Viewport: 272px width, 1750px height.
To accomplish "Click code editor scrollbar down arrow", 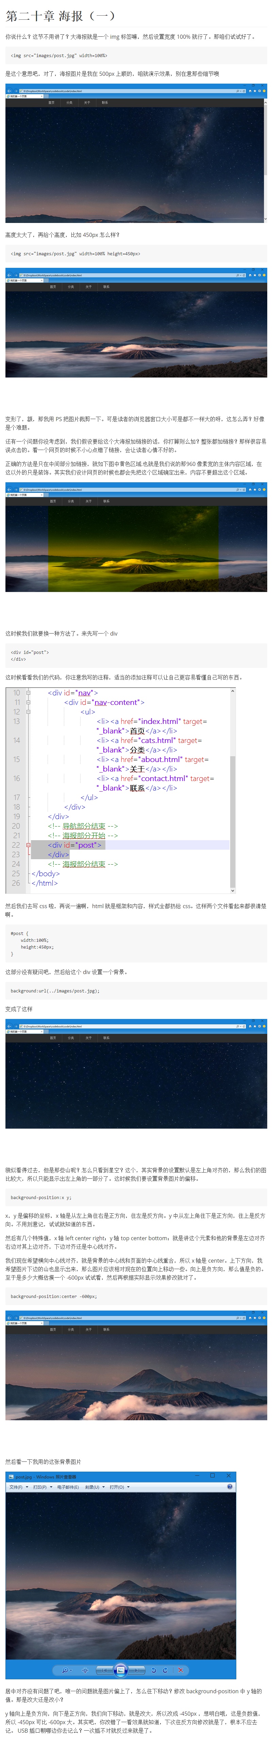I will [233, 890].
